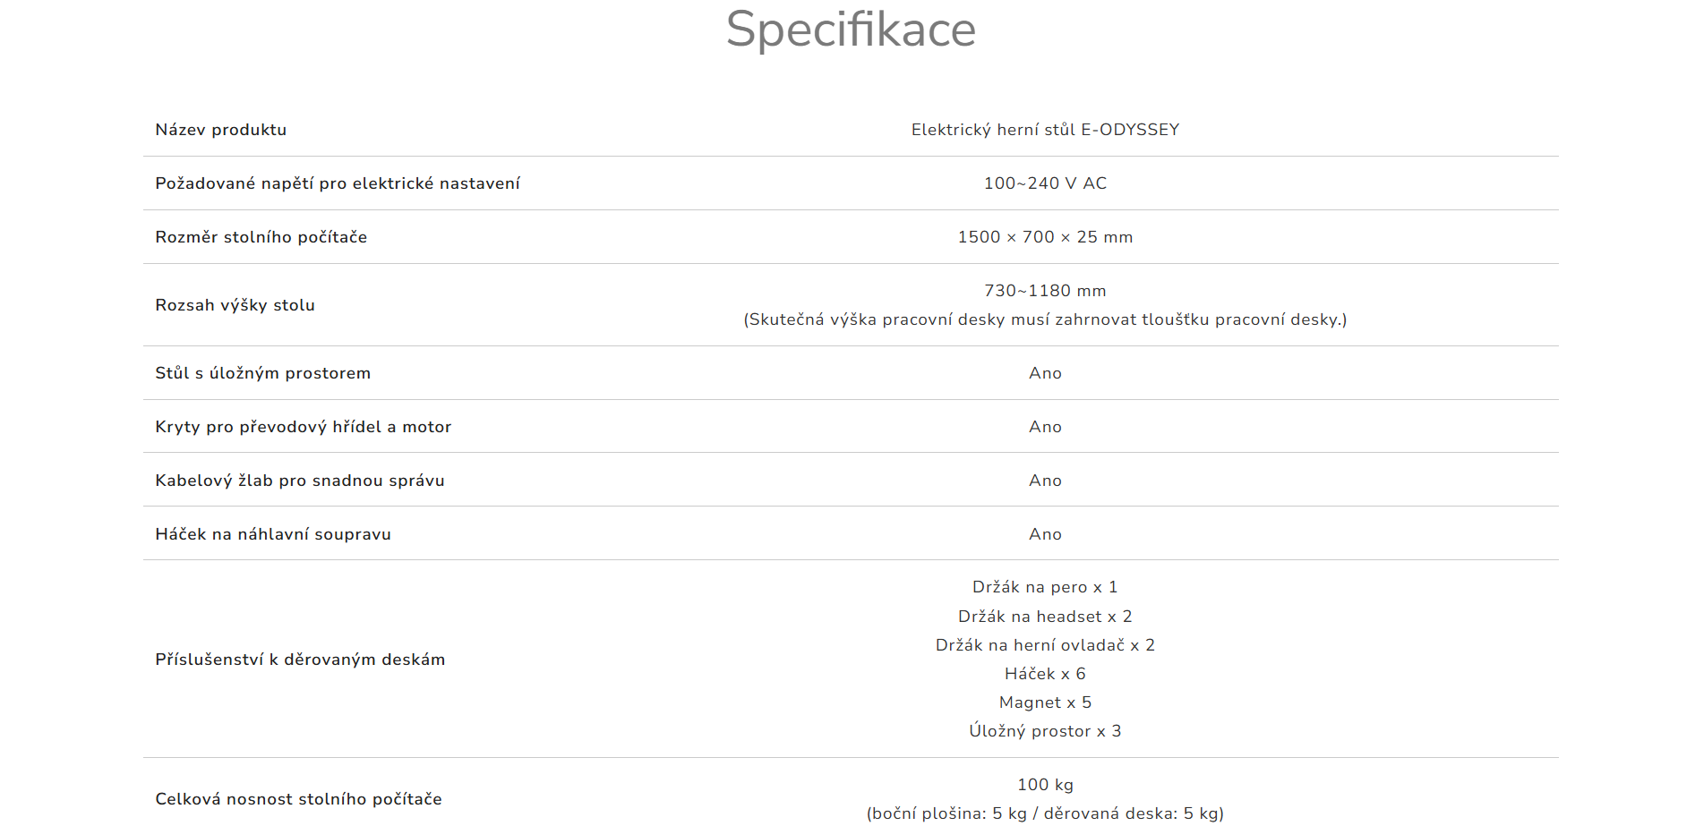This screenshot has height=826, width=1695.
Task: Click the Skutečná výška pracovní desky note
Action: pyautogui.click(x=1045, y=319)
